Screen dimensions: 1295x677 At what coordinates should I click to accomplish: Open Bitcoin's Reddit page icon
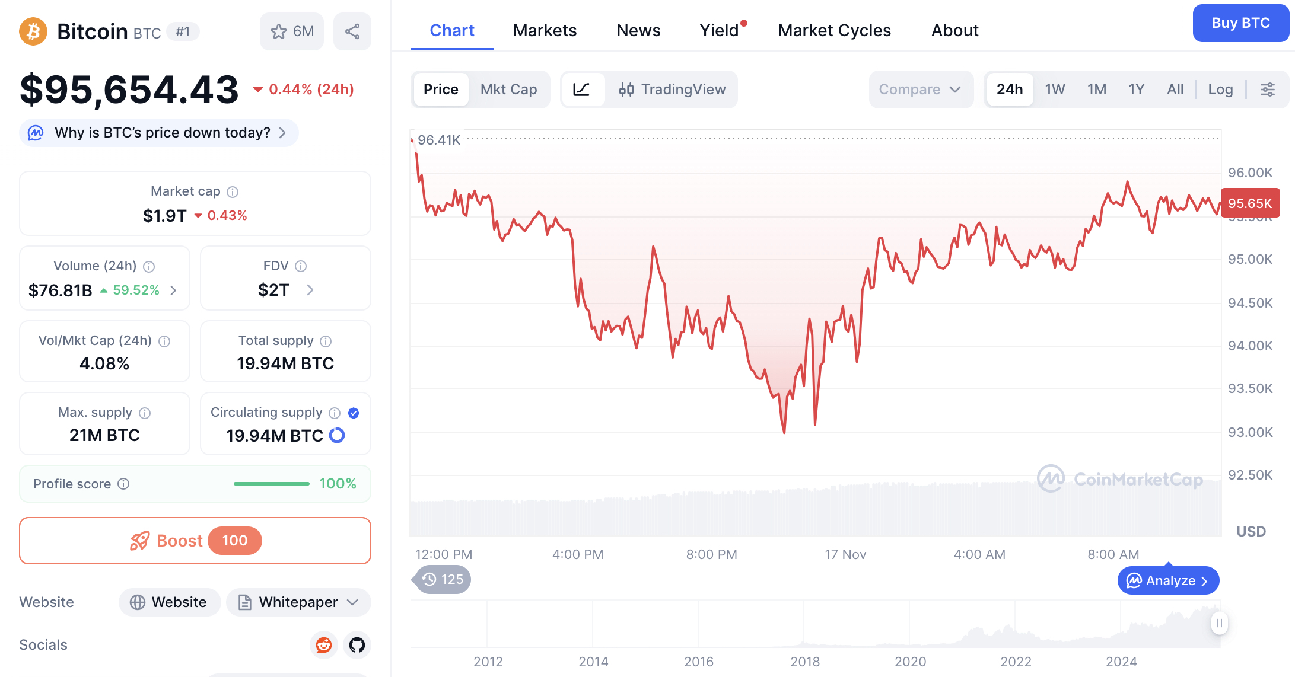(324, 645)
